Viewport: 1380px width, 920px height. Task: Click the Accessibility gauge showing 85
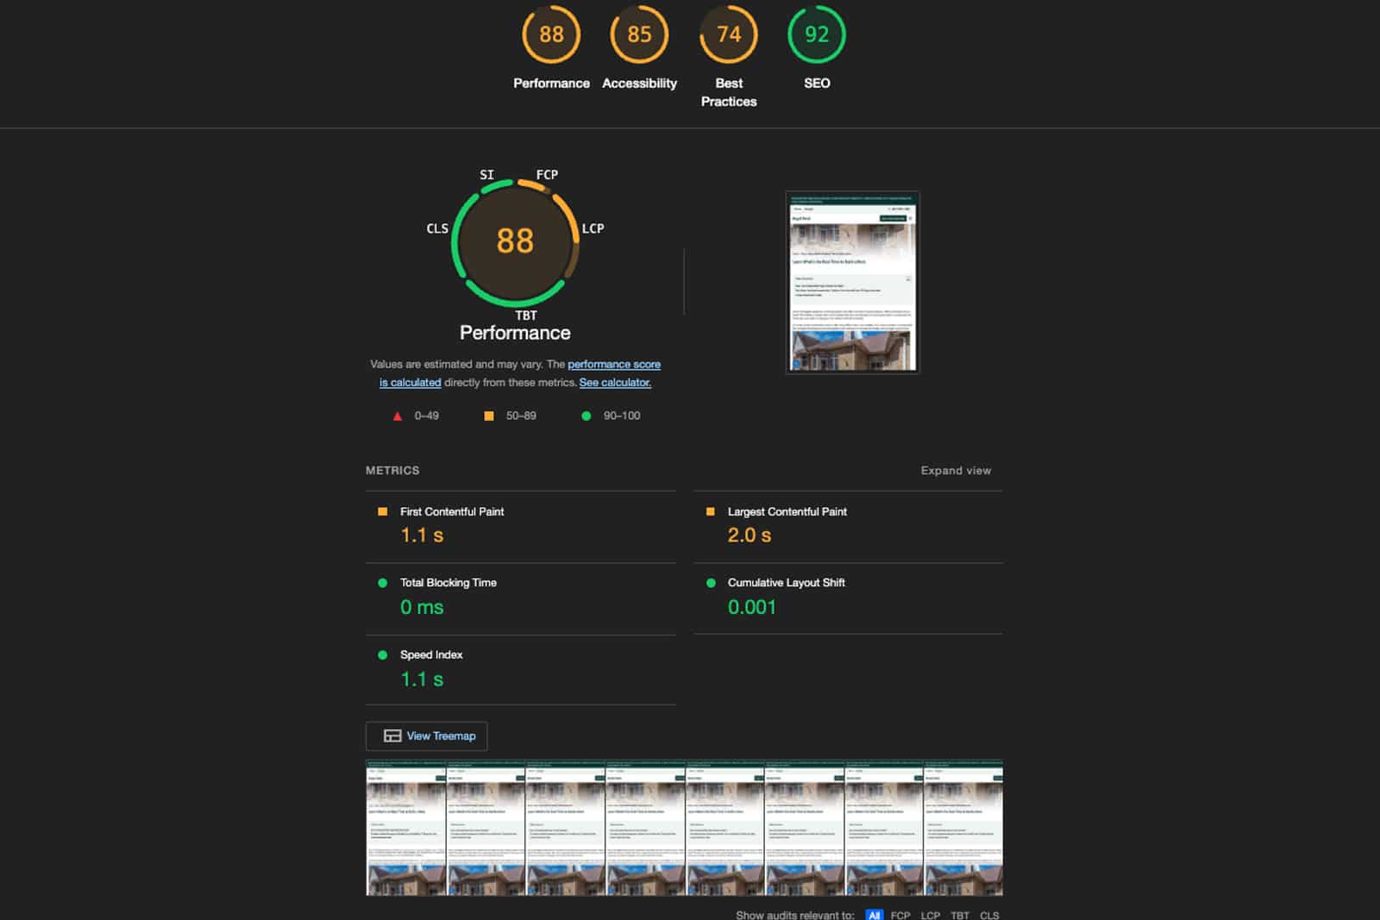tap(639, 35)
